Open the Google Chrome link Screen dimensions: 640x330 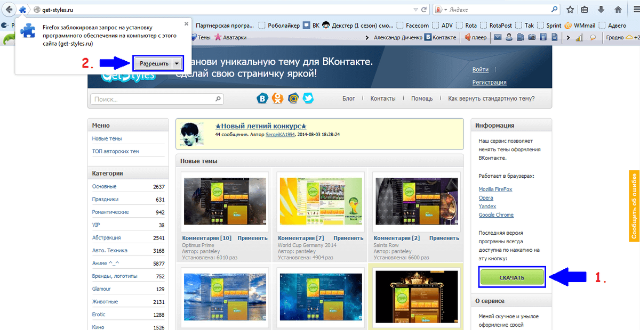pos(497,214)
